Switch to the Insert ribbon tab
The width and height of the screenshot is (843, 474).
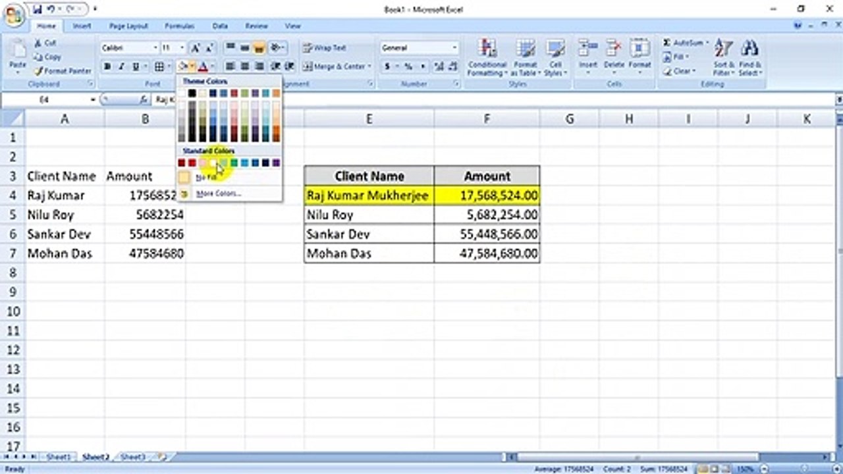(82, 26)
